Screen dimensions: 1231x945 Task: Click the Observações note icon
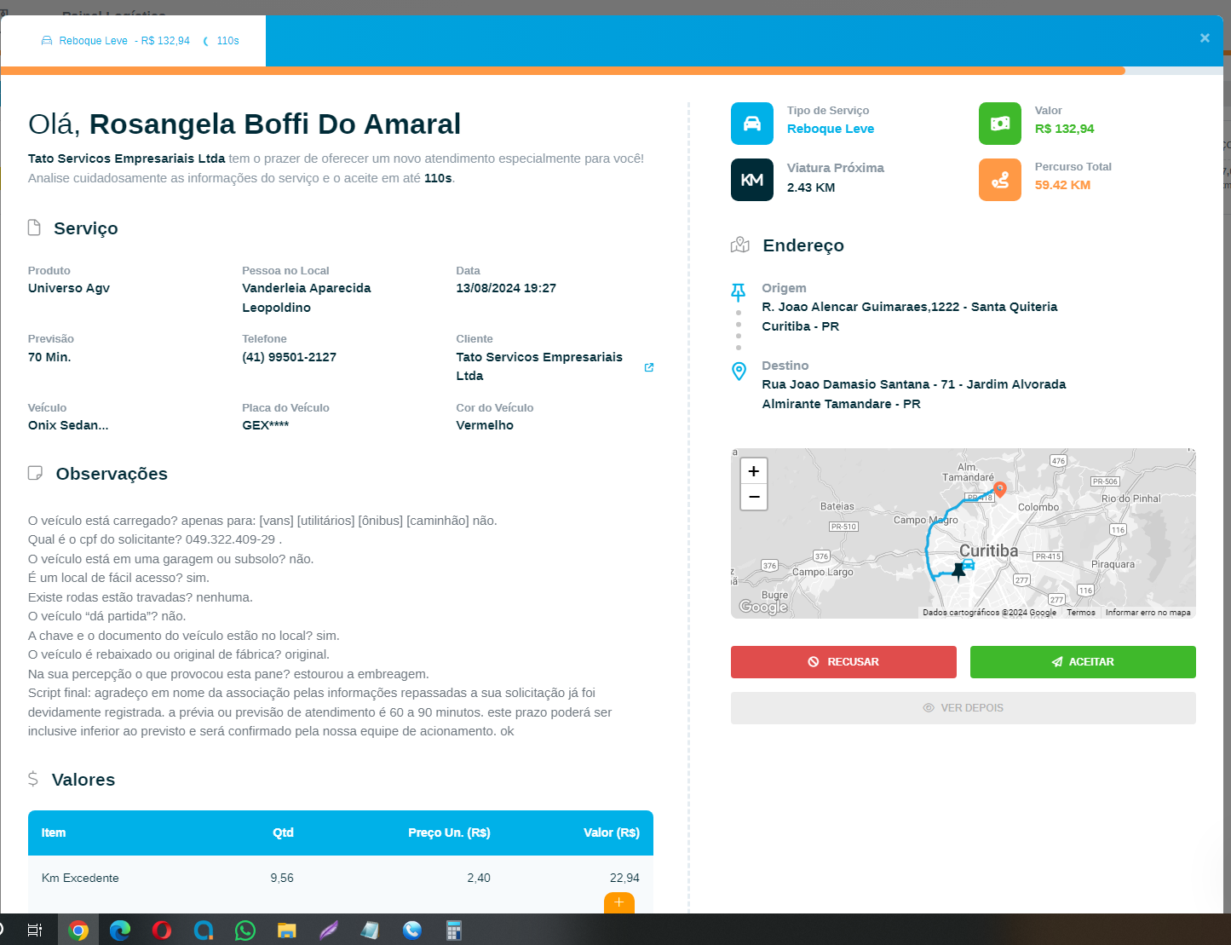click(35, 473)
